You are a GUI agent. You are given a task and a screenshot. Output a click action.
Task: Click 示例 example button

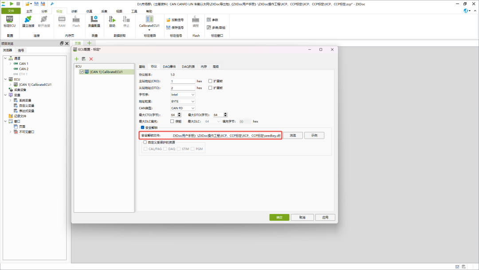point(314,135)
